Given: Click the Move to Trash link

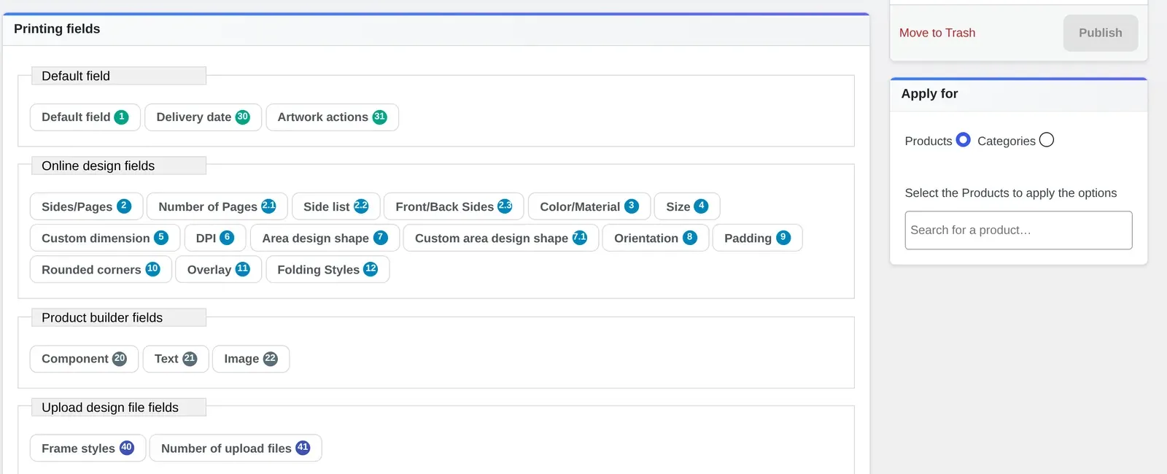Looking at the screenshot, I should (x=937, y=33).
